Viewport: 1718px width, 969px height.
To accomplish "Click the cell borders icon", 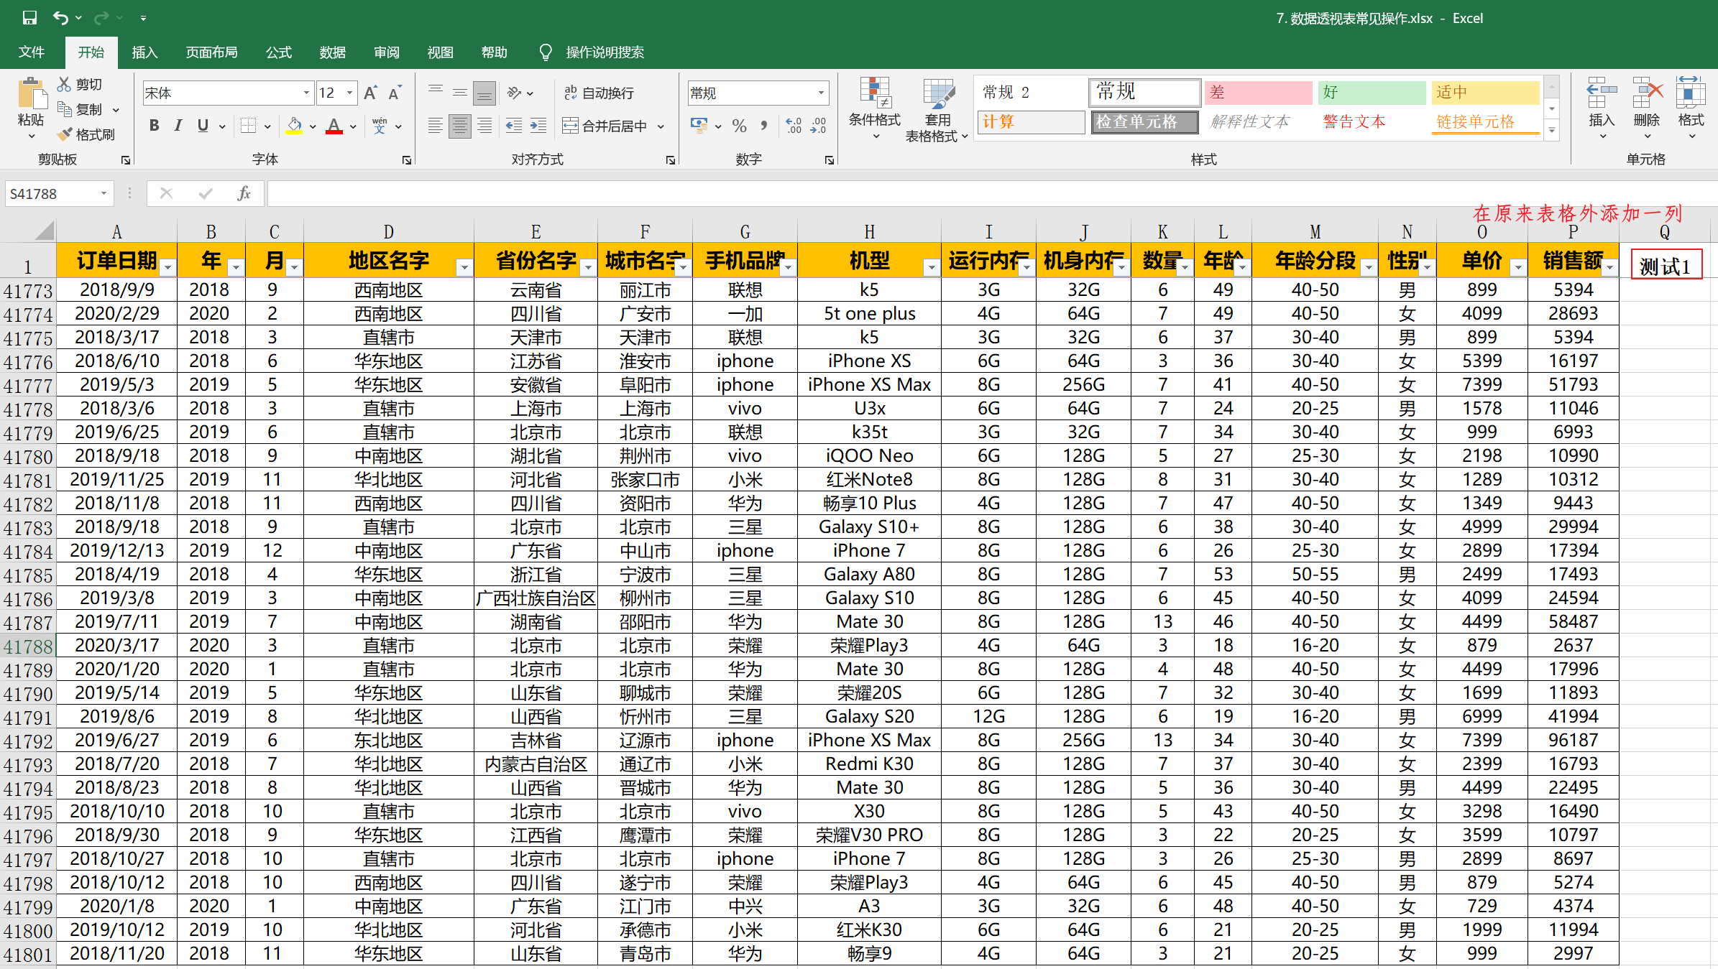I will click(248, 126).
